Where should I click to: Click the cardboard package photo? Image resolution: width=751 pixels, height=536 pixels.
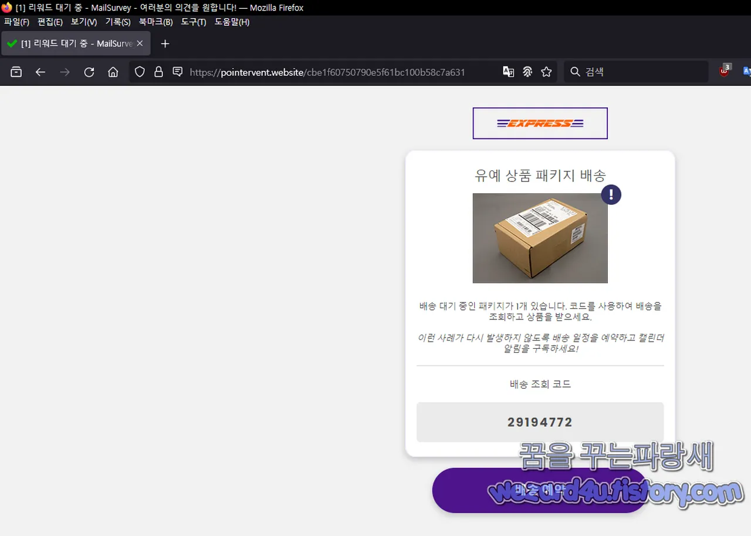coord(540,238)
